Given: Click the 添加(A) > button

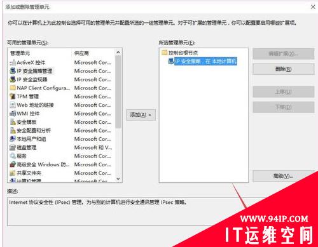Looking at the screenshot, I should [x=141, y=115].
